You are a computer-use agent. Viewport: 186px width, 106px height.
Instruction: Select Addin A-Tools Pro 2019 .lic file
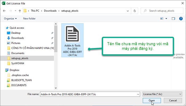tap(72, 40)
